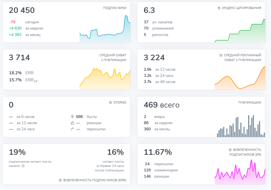Click the green citation index chart
The image size is (271, 190).
(x=240, y=31)
